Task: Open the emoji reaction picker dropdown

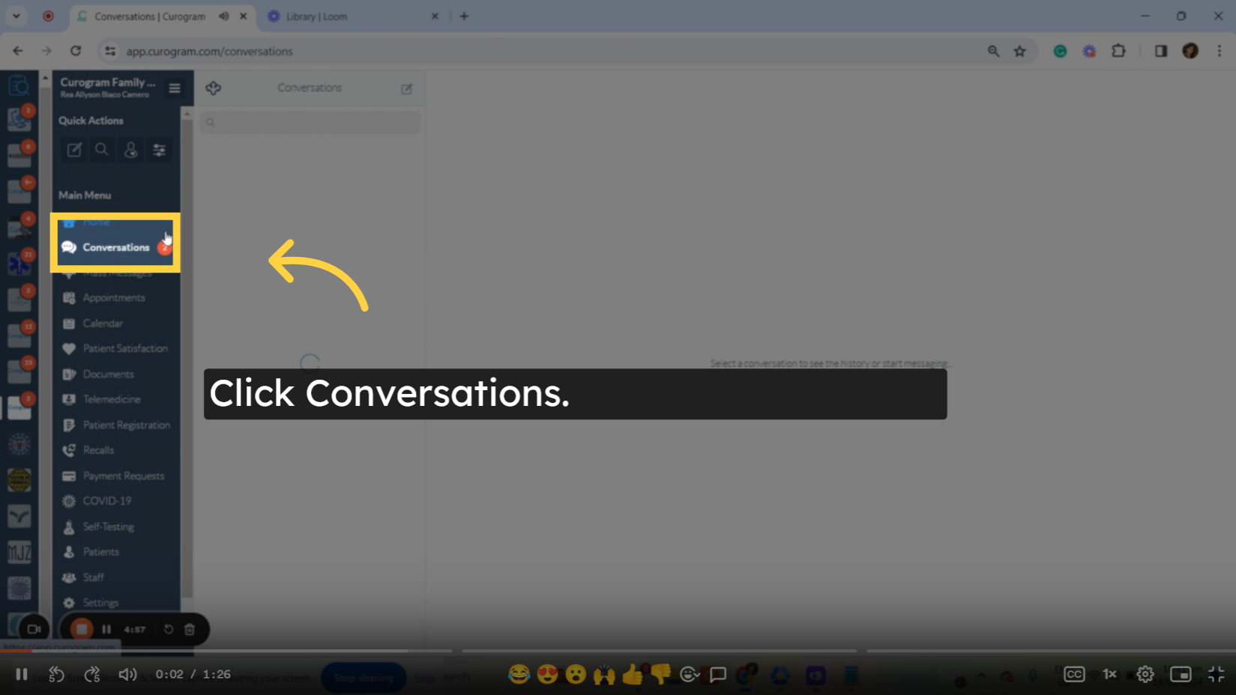Action: click(690, 674)
